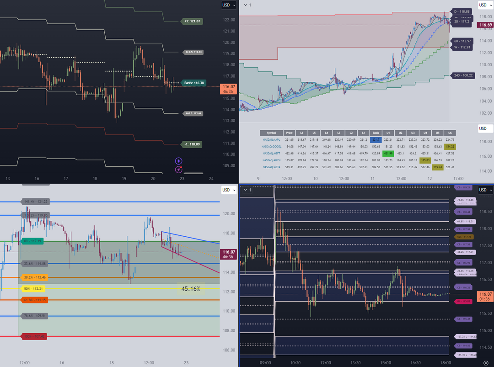Select the green 421.99 MSFT U1 cell
The height and width of the screenshot is (367, 494).
coord(388,154)
